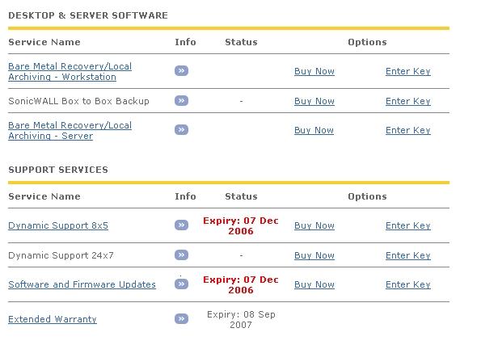Open info icon for Extended Warranty

click(181, 318)
